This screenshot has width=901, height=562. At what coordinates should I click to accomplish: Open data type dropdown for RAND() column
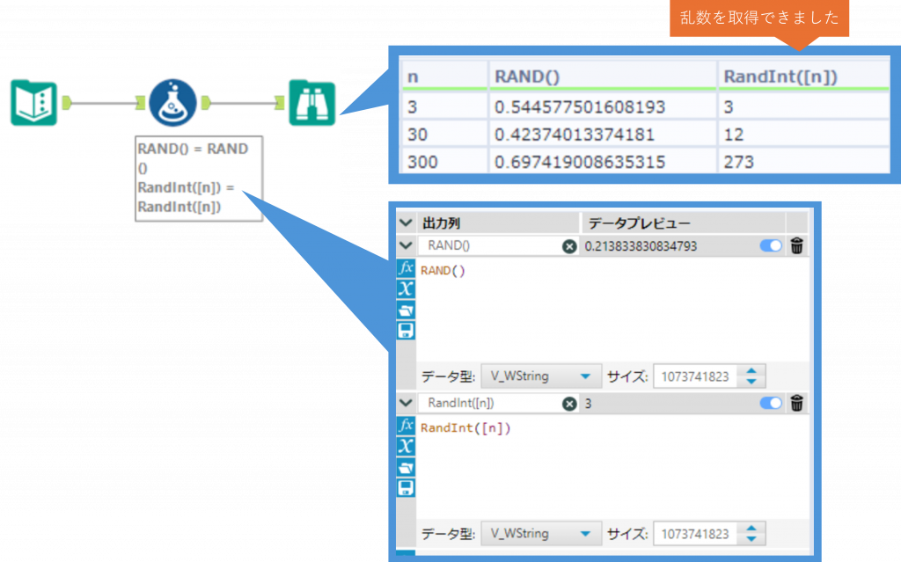(541, 376)
